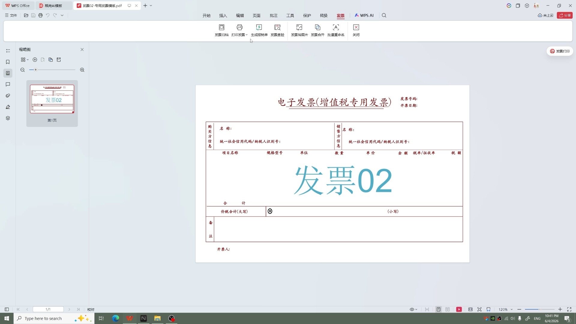Viewport: 576px width, 324px height.
Task: Toggle the navigation pane icon at bottom left
Action: point(7,309)
